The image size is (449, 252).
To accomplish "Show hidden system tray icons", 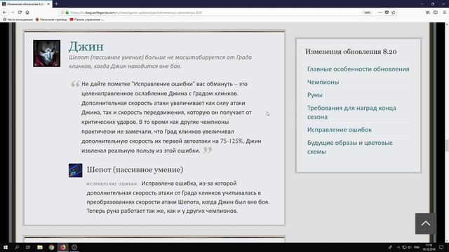I will click(398, 247).
